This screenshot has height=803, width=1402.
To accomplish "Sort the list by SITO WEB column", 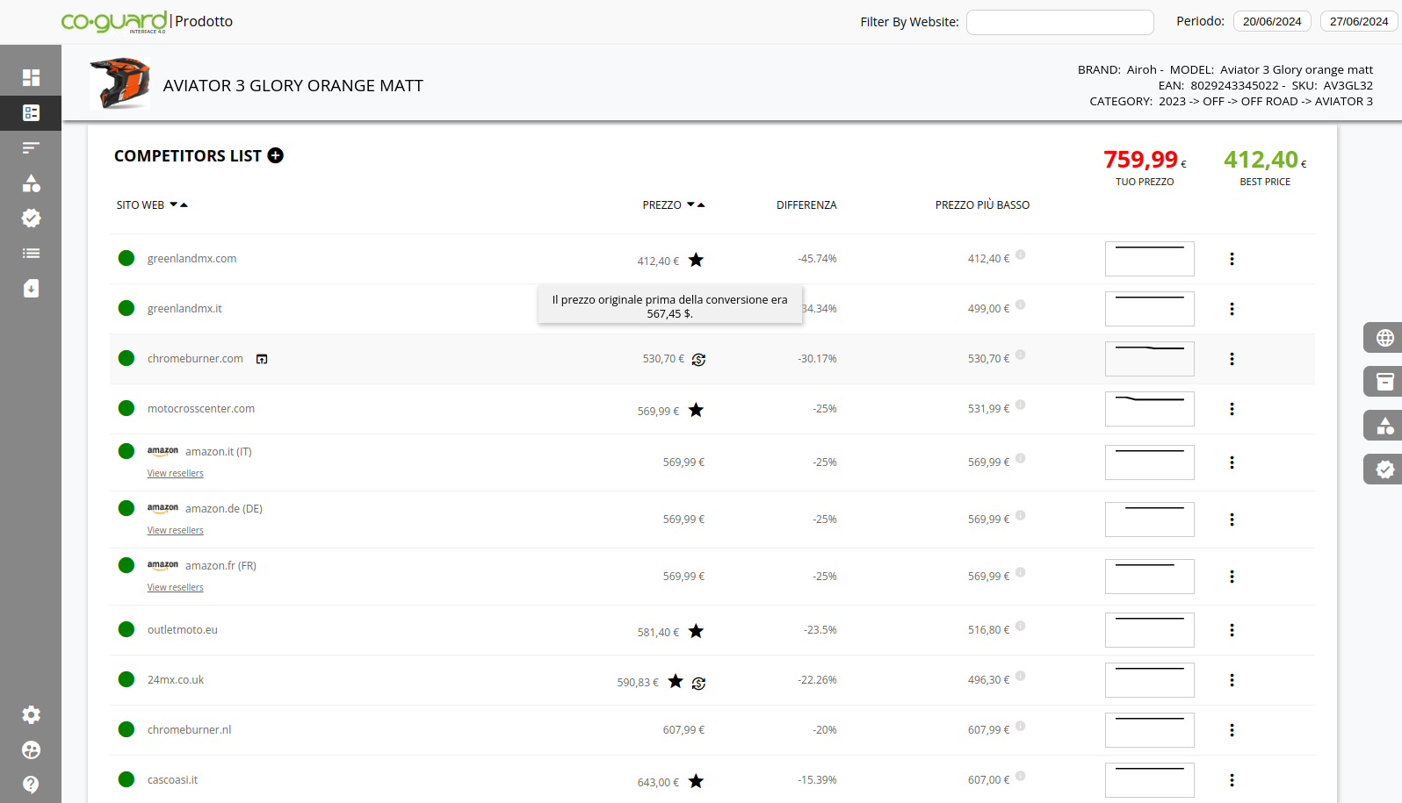I will [178, 204].
